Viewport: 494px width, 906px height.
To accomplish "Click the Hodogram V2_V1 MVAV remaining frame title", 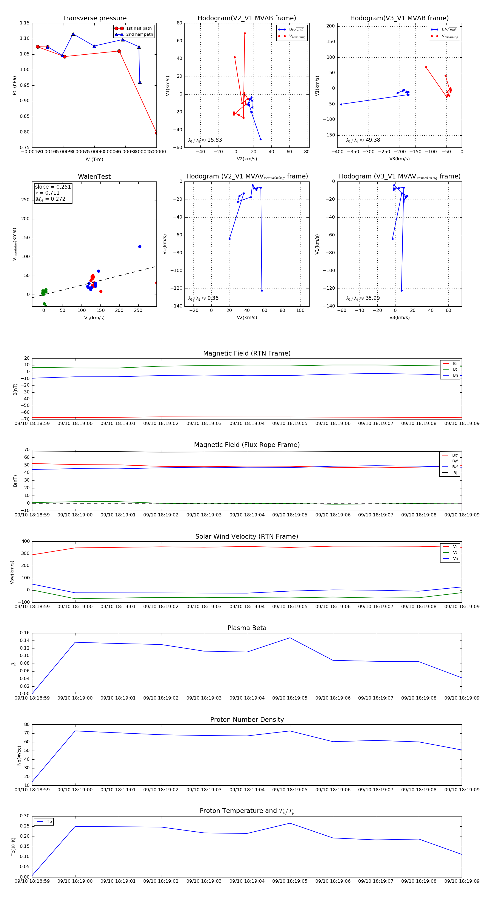I will pyautogui.click(x=247, y=177).
